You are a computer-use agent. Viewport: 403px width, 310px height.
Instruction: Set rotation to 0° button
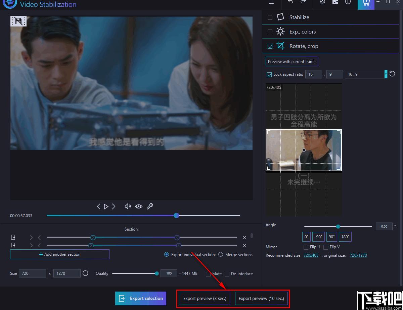[x=306, y=237]
